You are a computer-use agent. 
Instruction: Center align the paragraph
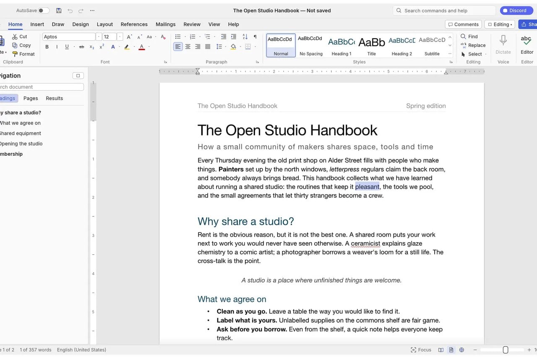click(188, 47)
